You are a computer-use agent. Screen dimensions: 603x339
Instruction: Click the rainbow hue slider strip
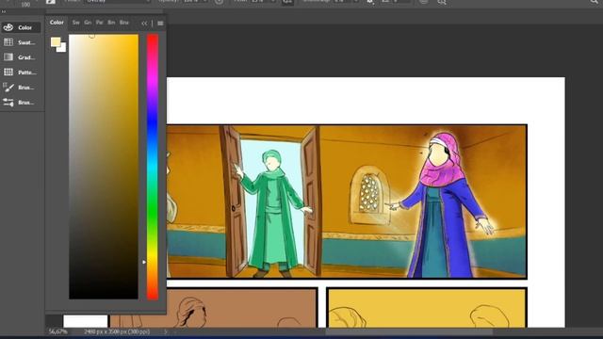(x=153, y=167)
